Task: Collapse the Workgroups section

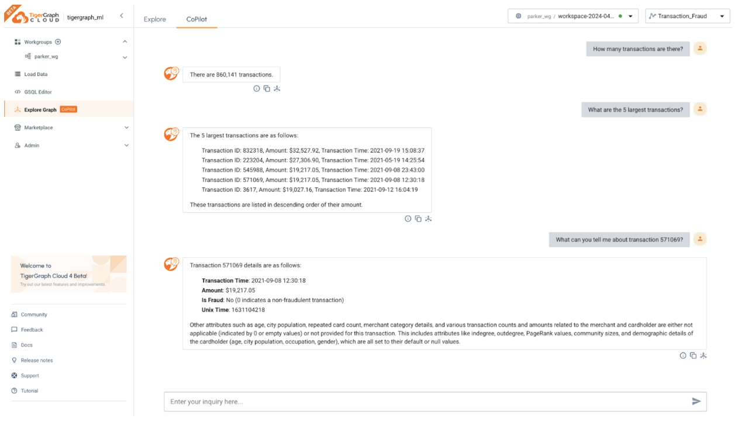Action: (125, 41)
